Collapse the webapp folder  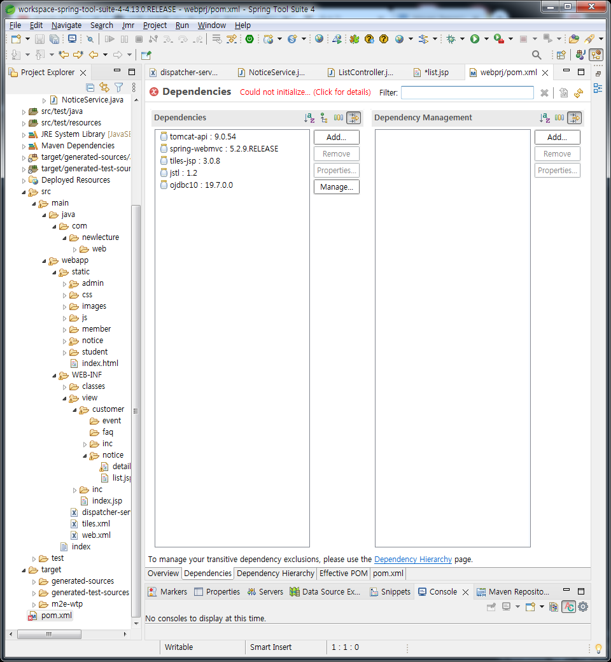(x=44, y=261)
